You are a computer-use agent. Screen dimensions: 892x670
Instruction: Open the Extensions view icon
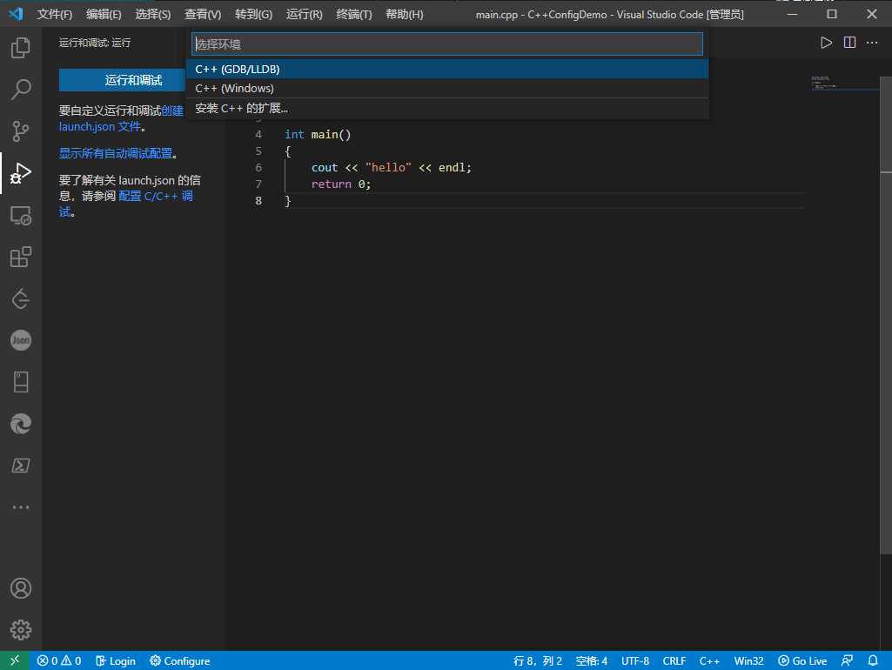(21, 257)
